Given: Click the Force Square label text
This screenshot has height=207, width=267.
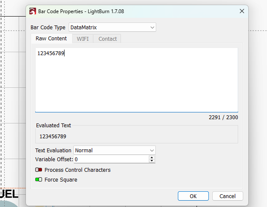Looking at the screenshot, I should 61,180.
